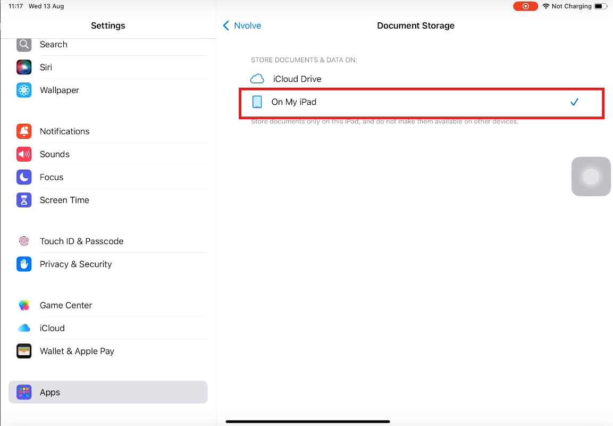
Task: Open the Screen Time hourglass icon
Action: click(24, 200)
